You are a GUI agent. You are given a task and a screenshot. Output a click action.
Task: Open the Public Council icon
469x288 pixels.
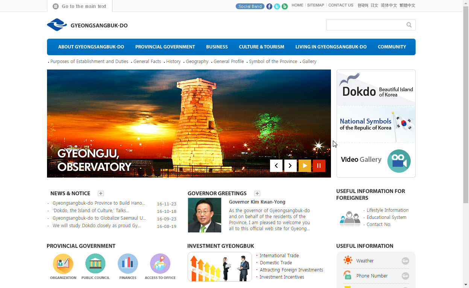[96, 264]
